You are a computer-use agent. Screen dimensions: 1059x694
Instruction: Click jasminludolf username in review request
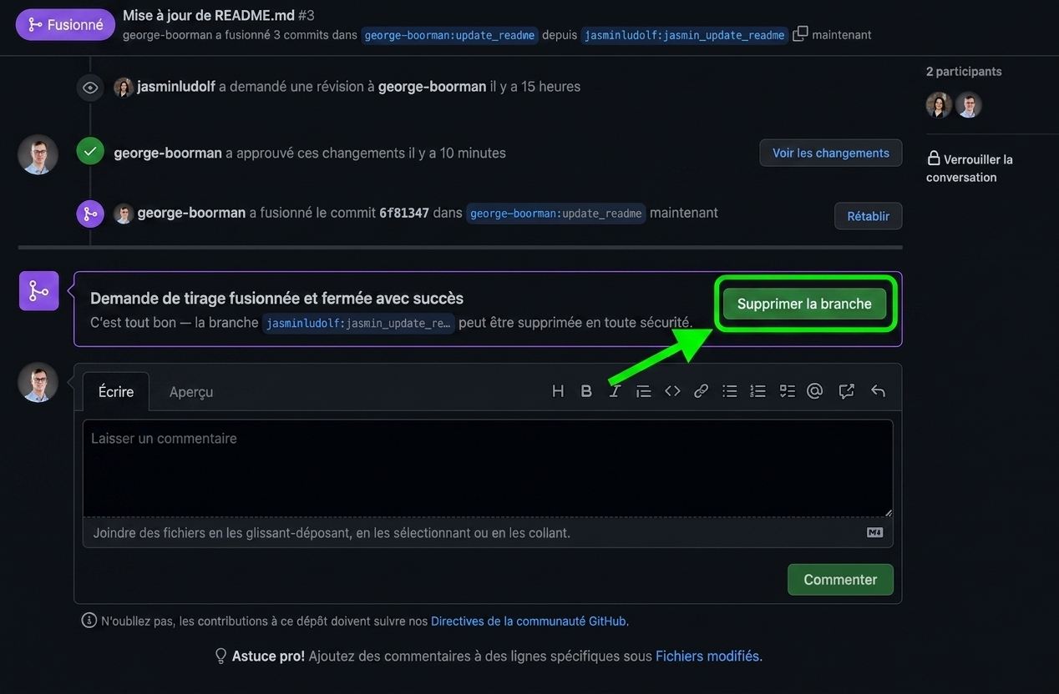click(x=176, y=87)
